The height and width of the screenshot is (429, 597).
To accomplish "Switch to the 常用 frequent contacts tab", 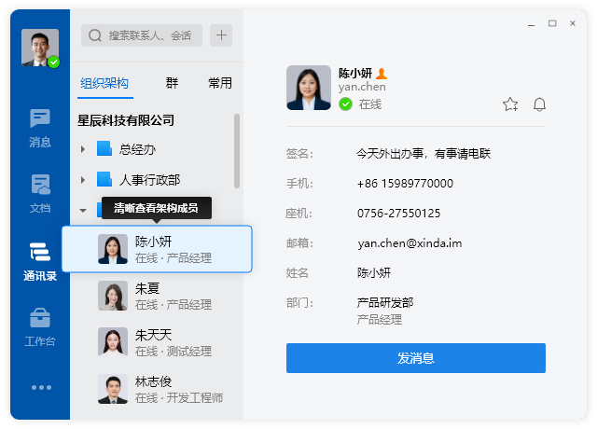I will (220, 83).
